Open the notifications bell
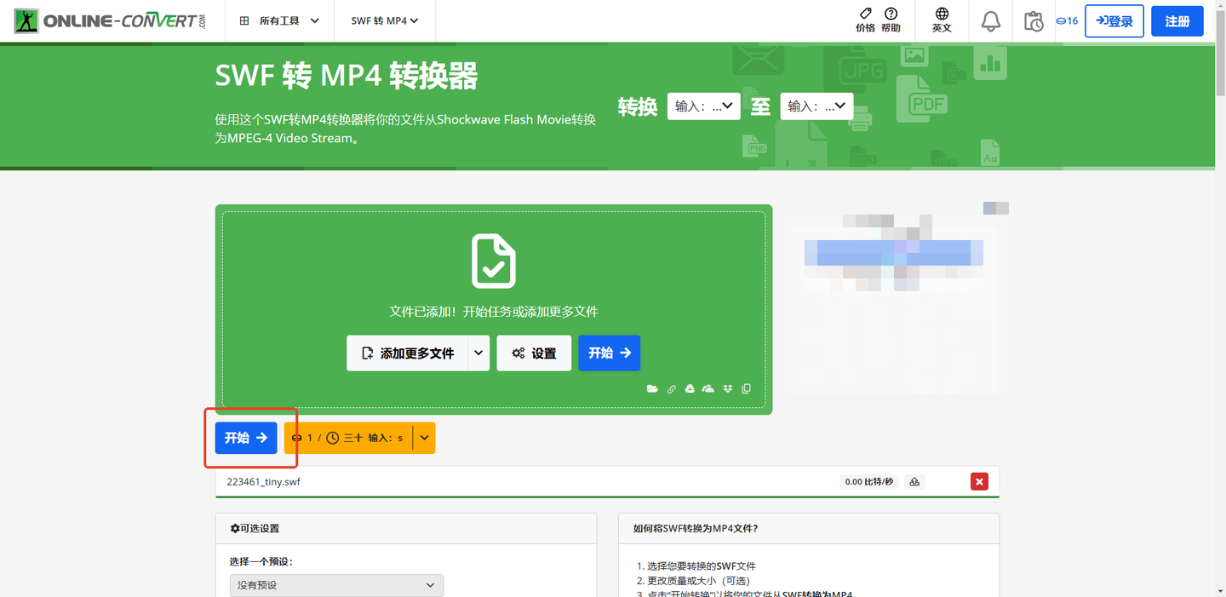This screenshot has height=597, width=1226. pyautogui.click(x=991, y=21)
